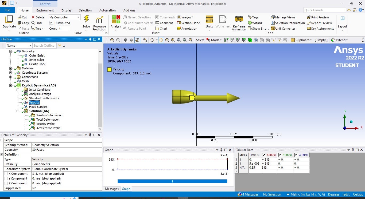Screen dimensions: 365x199
Task: Toggle the Y [m/s] column checkbox
Action: pyautogui.click(x=280, y=155)
